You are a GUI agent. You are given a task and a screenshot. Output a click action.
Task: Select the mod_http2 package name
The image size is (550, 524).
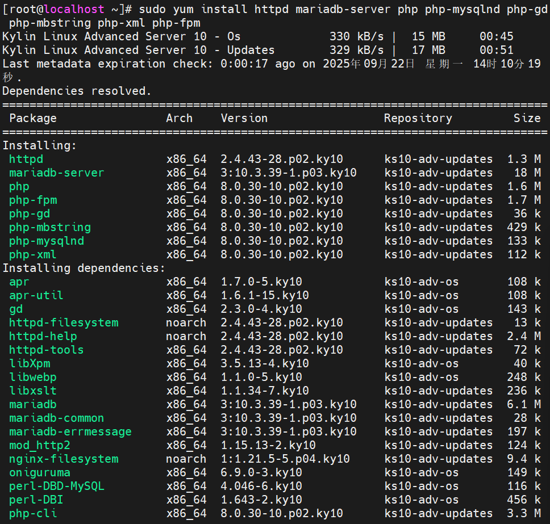[x=40, y=446]
